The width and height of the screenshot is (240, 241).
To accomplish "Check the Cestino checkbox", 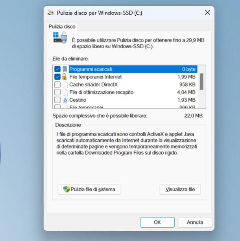I will point(57,100).
